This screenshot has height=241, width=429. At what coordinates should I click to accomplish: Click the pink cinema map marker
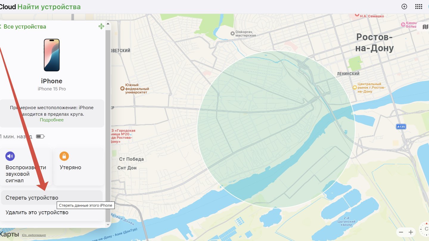coord(403,24)
